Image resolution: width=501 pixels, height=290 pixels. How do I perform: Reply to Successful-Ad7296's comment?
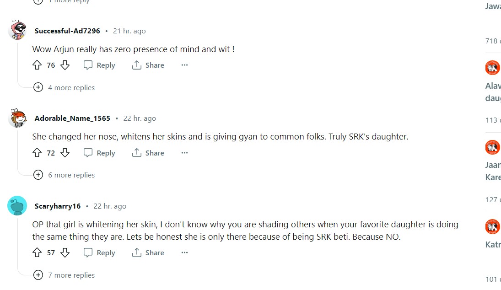99,65
